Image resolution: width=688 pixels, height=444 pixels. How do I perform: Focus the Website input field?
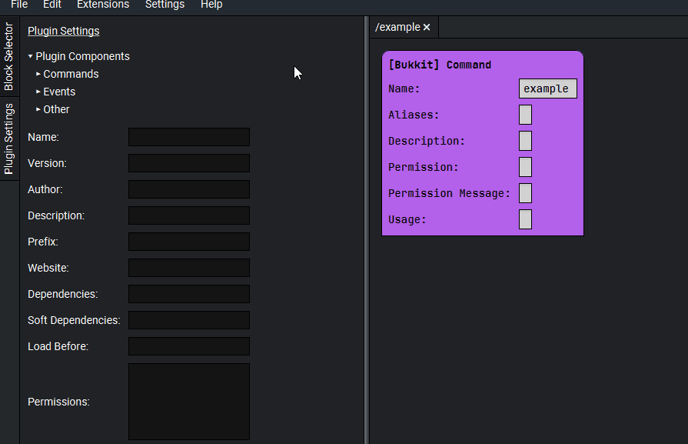tap(189, 268)
